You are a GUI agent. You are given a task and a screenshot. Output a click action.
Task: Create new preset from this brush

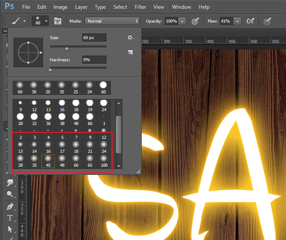[130, 52]
